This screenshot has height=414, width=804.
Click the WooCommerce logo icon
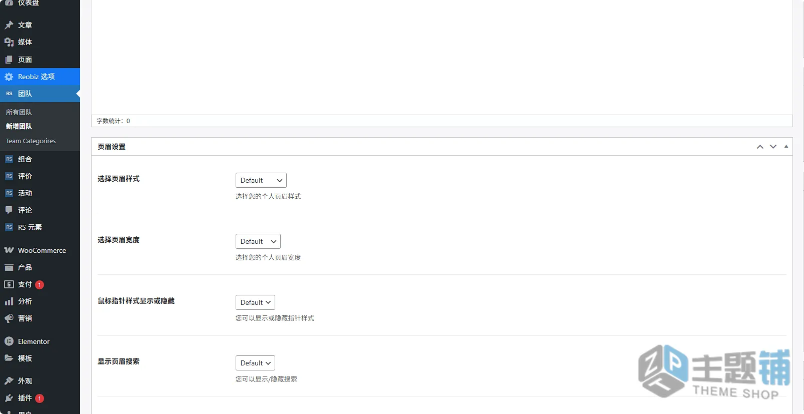(x=9, y=250)
